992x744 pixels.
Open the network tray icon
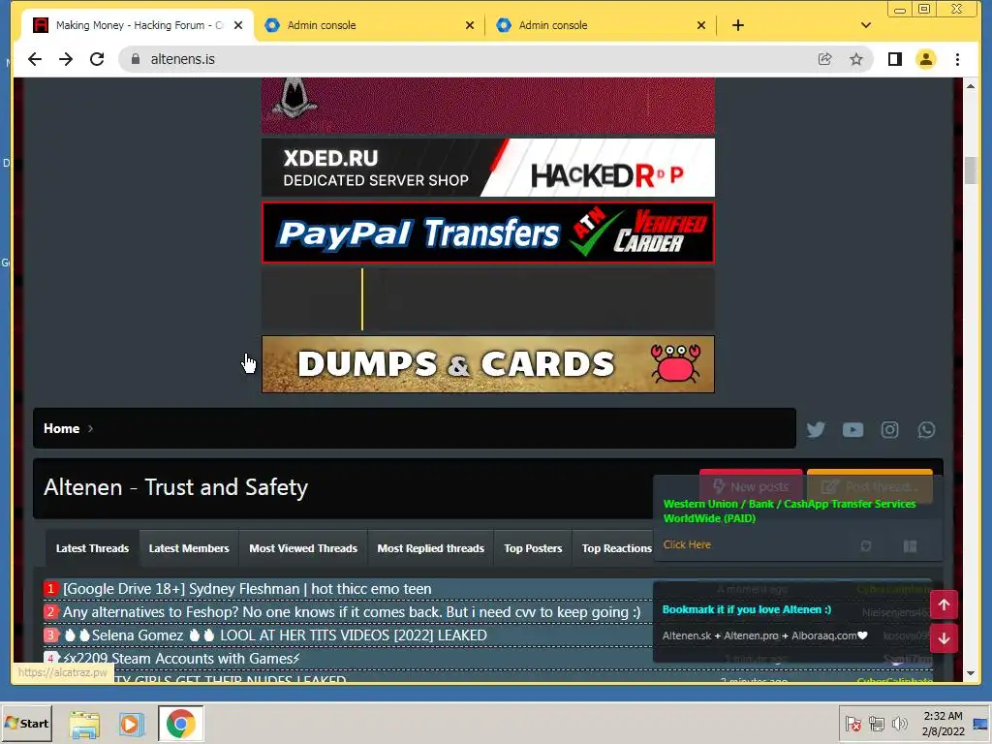[876, 724]
